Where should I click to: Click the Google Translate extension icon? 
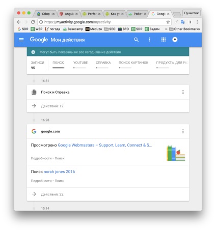183,22
